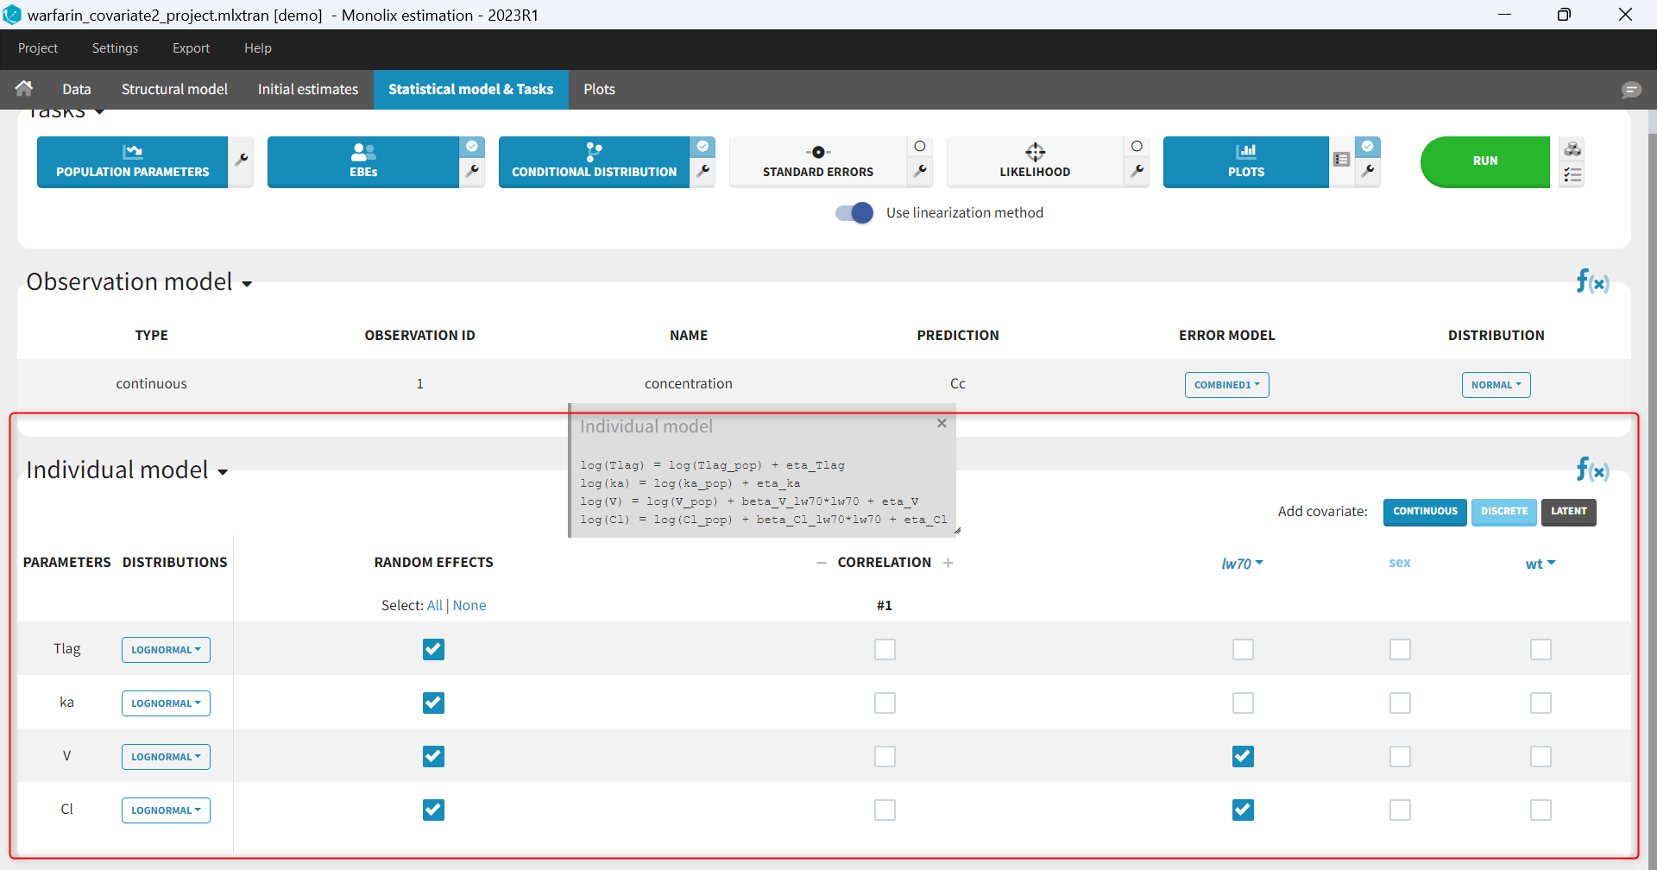This screenshot has width=1657, height=870.
Task: Click the CONTINUOUS add covariate button
Action: [x=1424, y=512]
